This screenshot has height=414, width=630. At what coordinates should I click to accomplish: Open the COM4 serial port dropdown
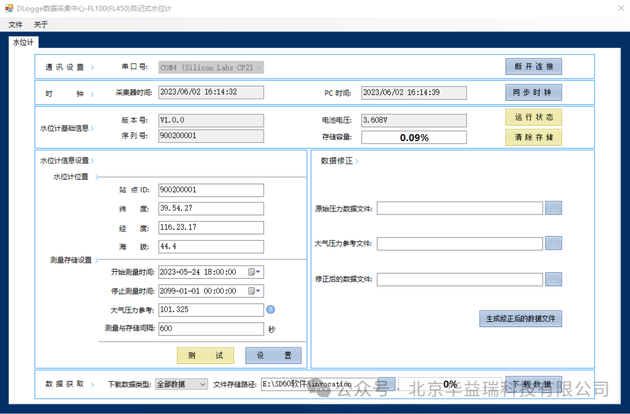pos(258,67)
